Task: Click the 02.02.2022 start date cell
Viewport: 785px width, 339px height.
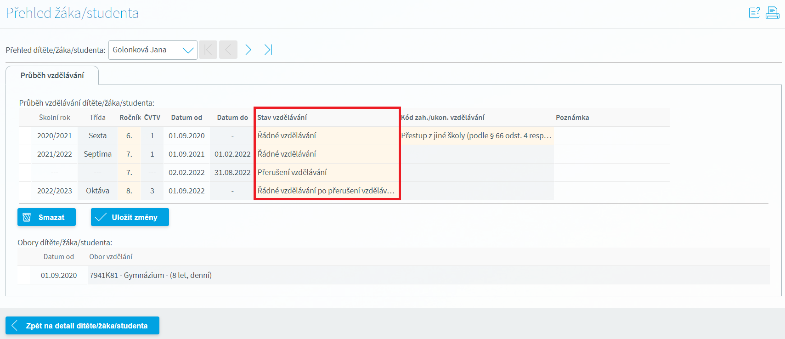Action: (186, 173)
